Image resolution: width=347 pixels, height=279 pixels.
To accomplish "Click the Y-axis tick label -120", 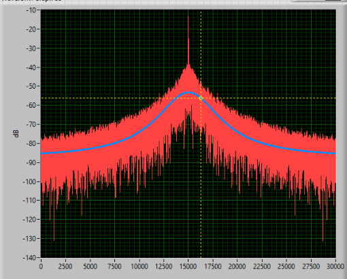I will pyautogui.click(x=29, y=220).
